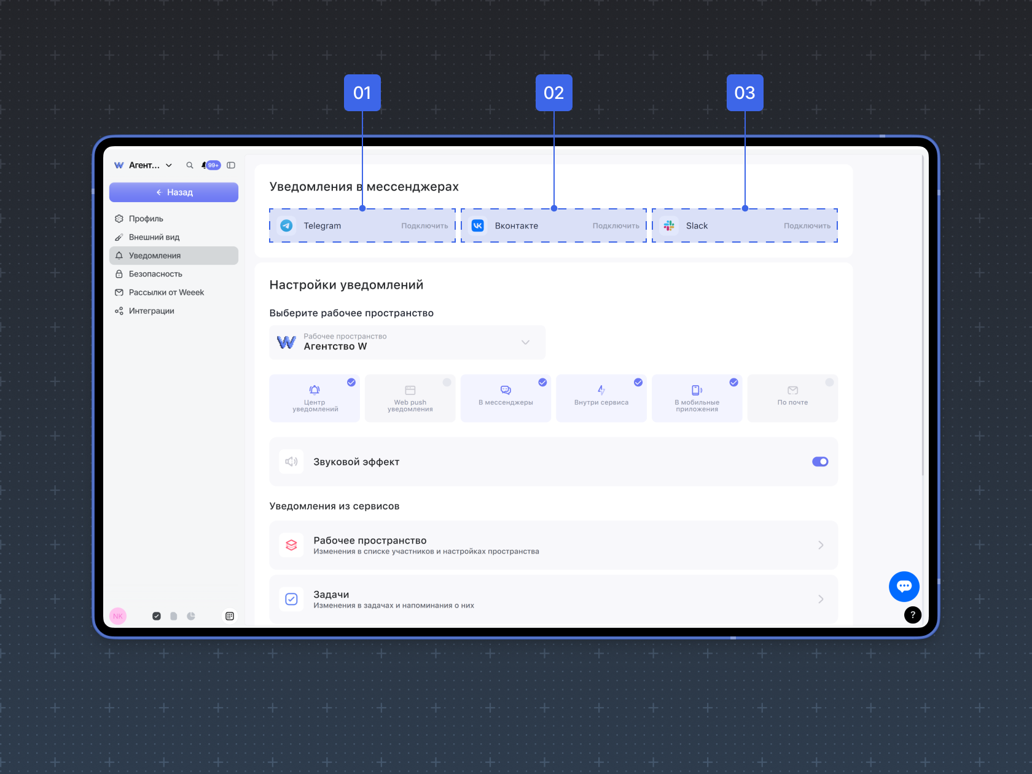The width and height of the screenshot is (1032, 774).
Task: Uncheck Центр уведомлений channel
Action: [x=315, y=398]
